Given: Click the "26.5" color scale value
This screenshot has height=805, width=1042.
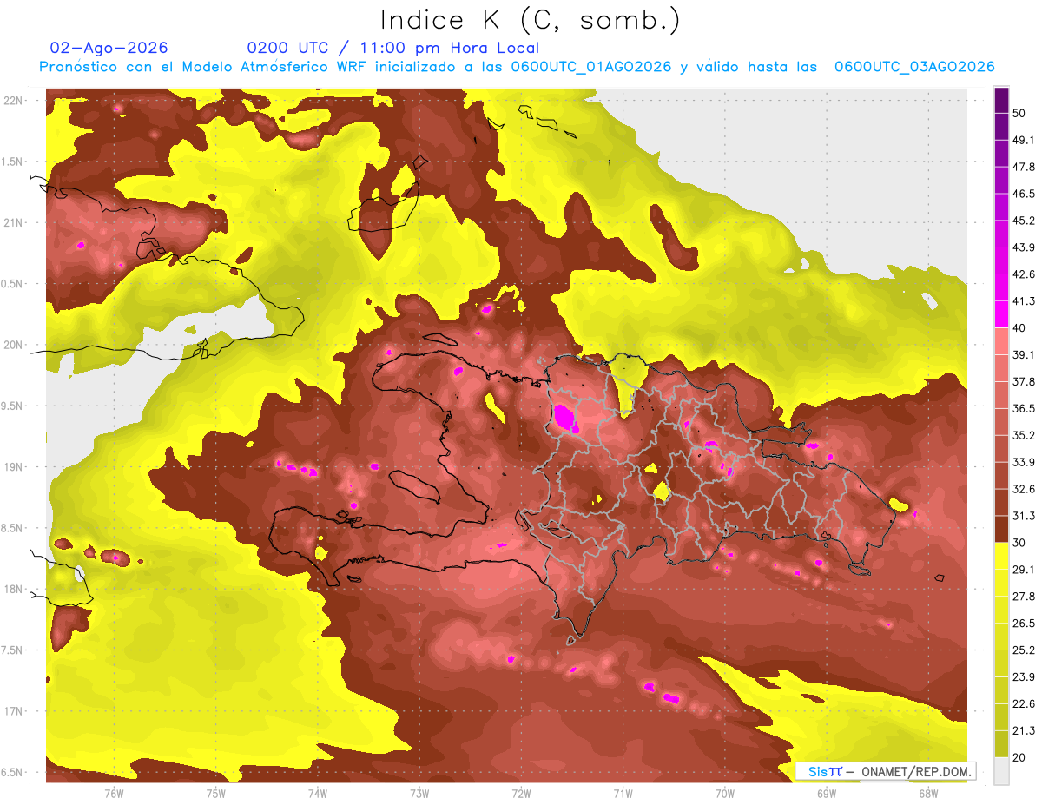Looking at the screenshot, I should (x=1025, y=624).
